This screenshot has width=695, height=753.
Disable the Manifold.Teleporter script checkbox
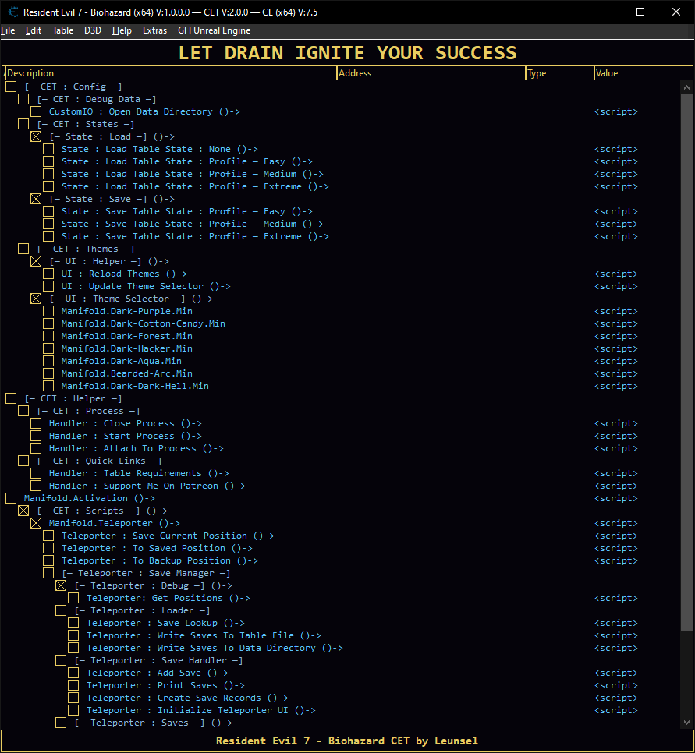36,523
